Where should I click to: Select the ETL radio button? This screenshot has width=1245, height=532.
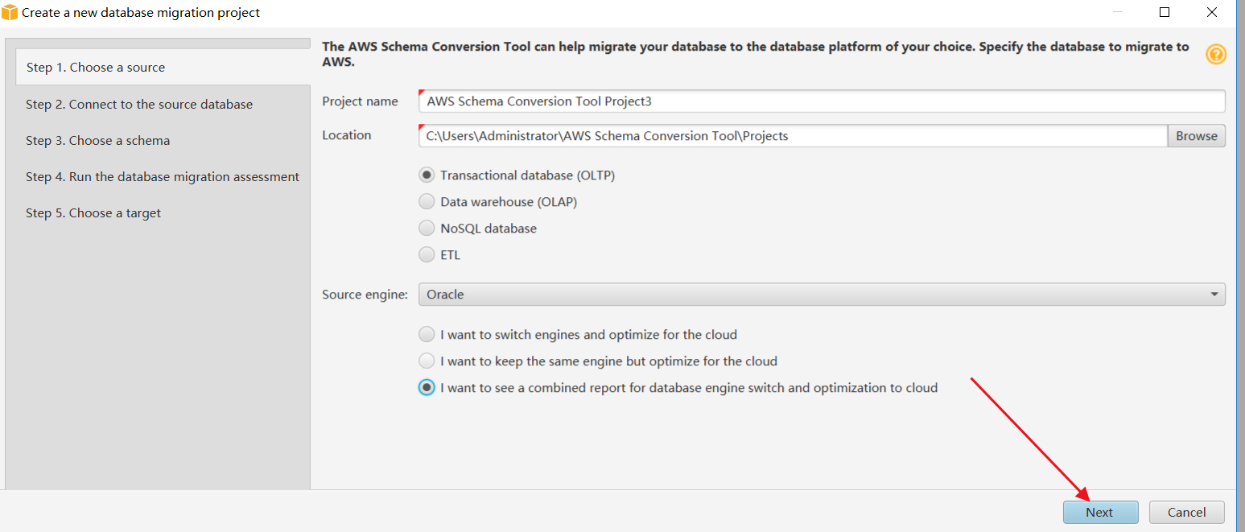[x=427, y=255]
